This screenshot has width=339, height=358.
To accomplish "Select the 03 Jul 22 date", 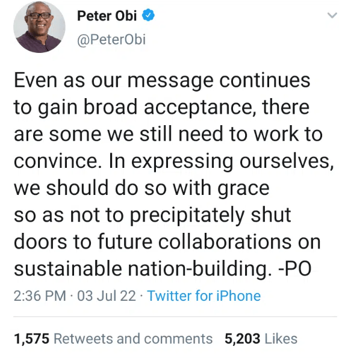I will click(x=107, y=296).
